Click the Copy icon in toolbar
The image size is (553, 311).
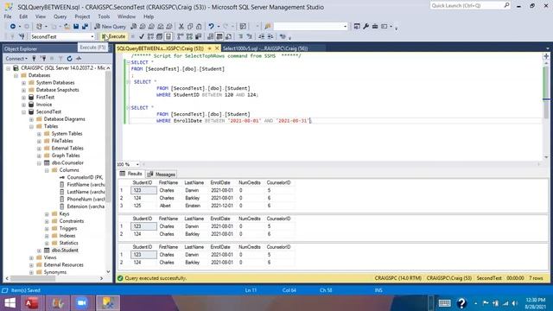click(x=190, y=27)
